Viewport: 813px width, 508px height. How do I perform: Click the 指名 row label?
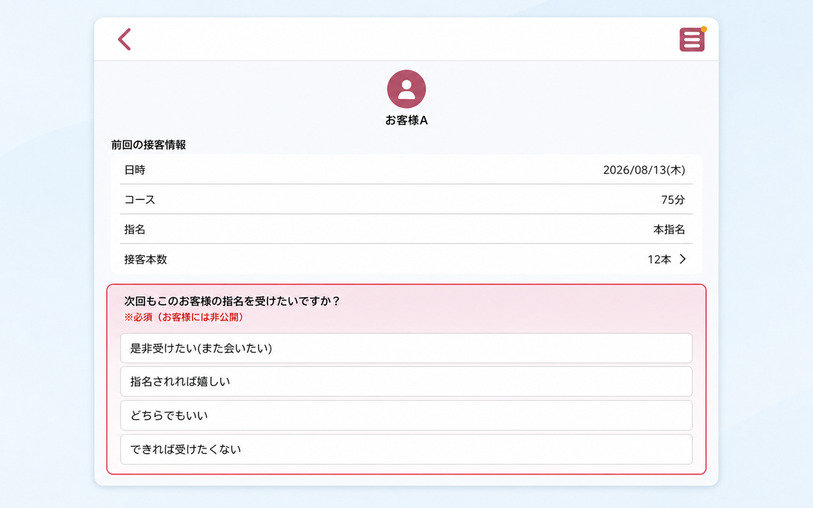(135, 230)
